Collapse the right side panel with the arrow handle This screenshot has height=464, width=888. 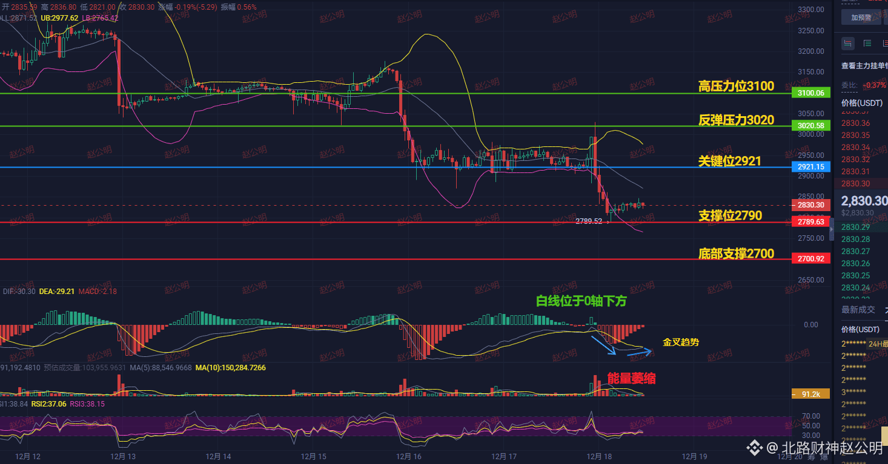click(832, 229)
